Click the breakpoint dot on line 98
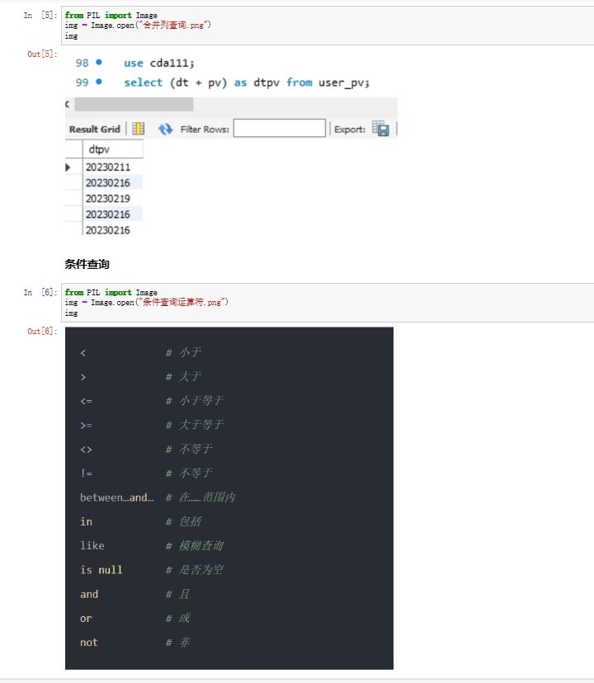 click(99, 63)
